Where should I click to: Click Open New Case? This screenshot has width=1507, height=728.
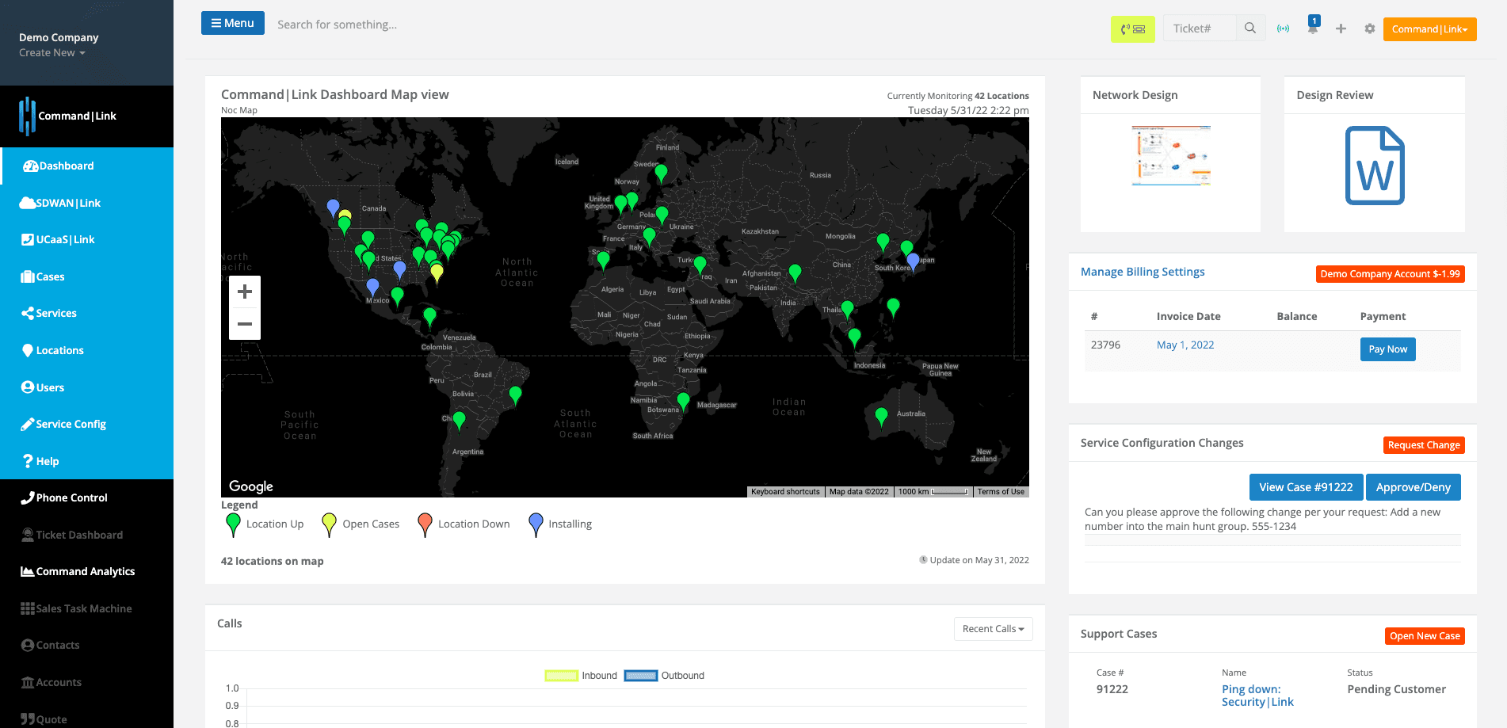pos(1425,636)
